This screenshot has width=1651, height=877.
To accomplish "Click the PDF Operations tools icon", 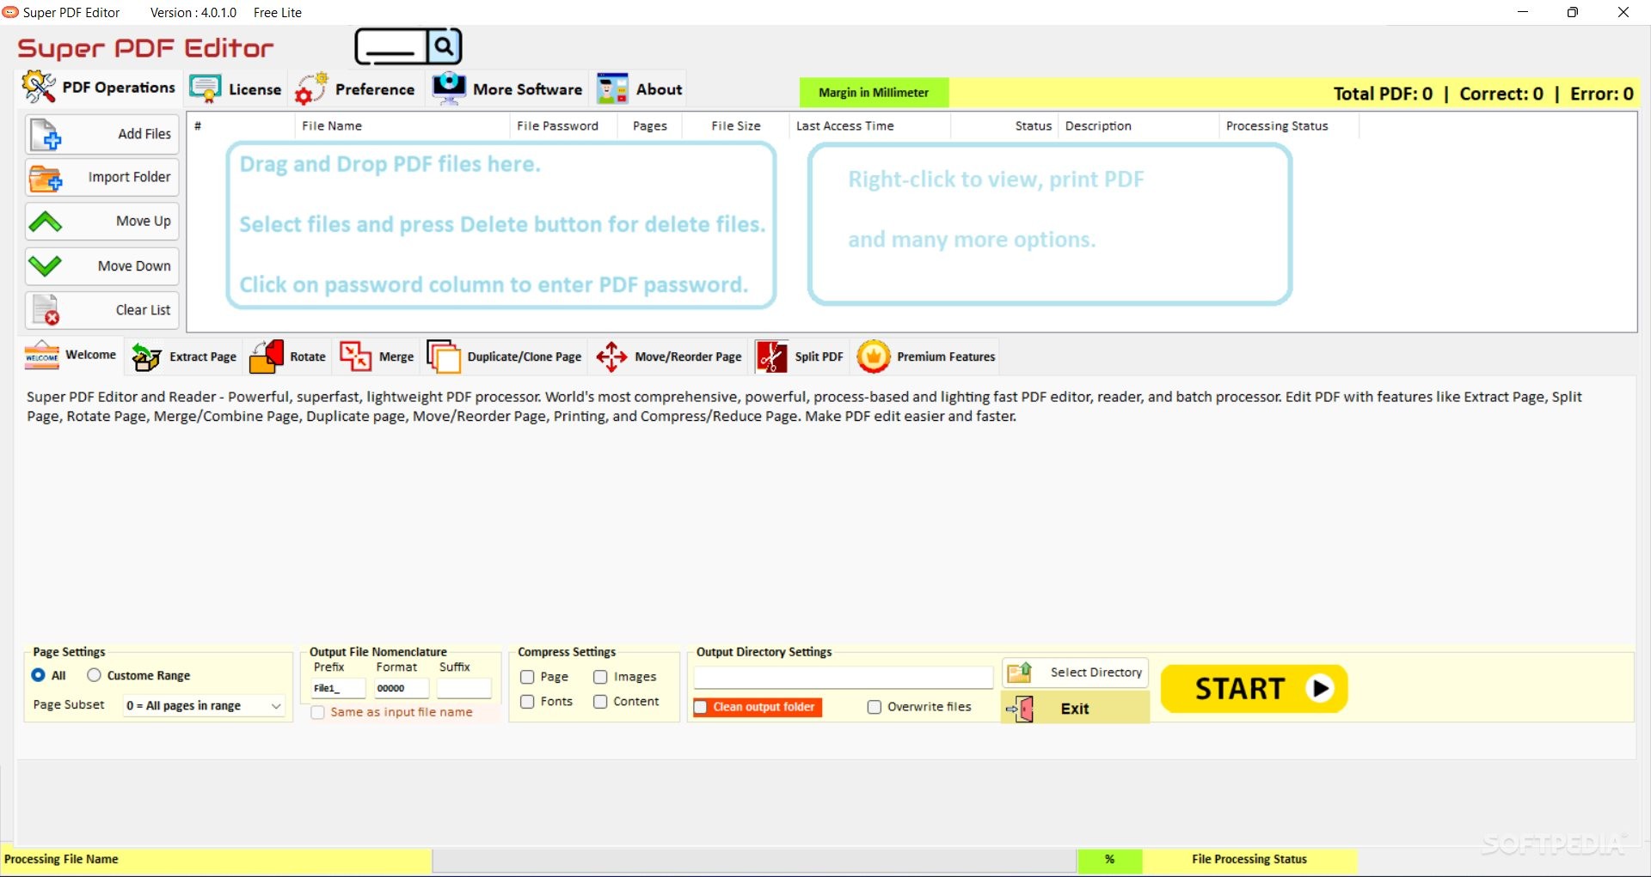I will 39,87.
